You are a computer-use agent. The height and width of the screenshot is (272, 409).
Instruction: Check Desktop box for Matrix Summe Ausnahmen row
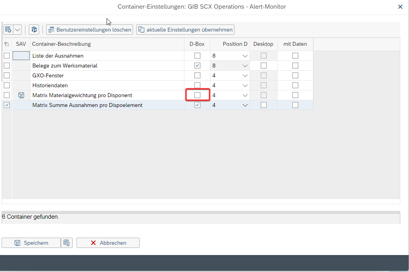(264, 105)
